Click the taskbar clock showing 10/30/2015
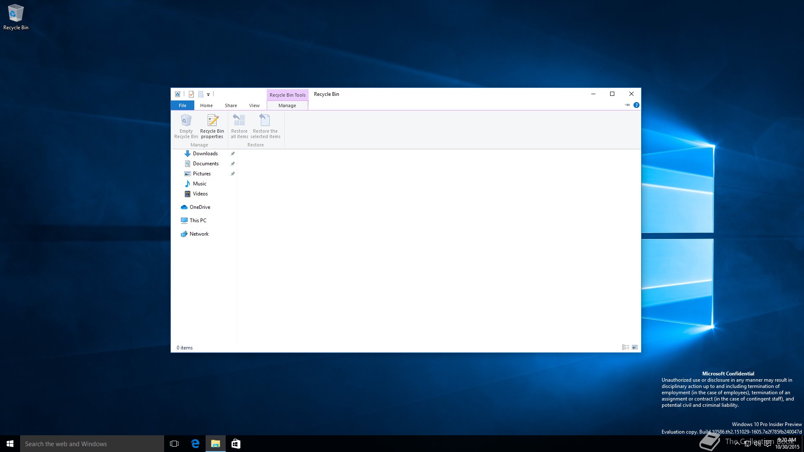This screenshot has width=804, height=452. click(x=787, y=444)
